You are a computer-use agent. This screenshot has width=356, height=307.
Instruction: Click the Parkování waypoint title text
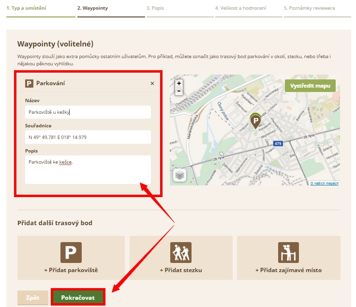(50, 83)
